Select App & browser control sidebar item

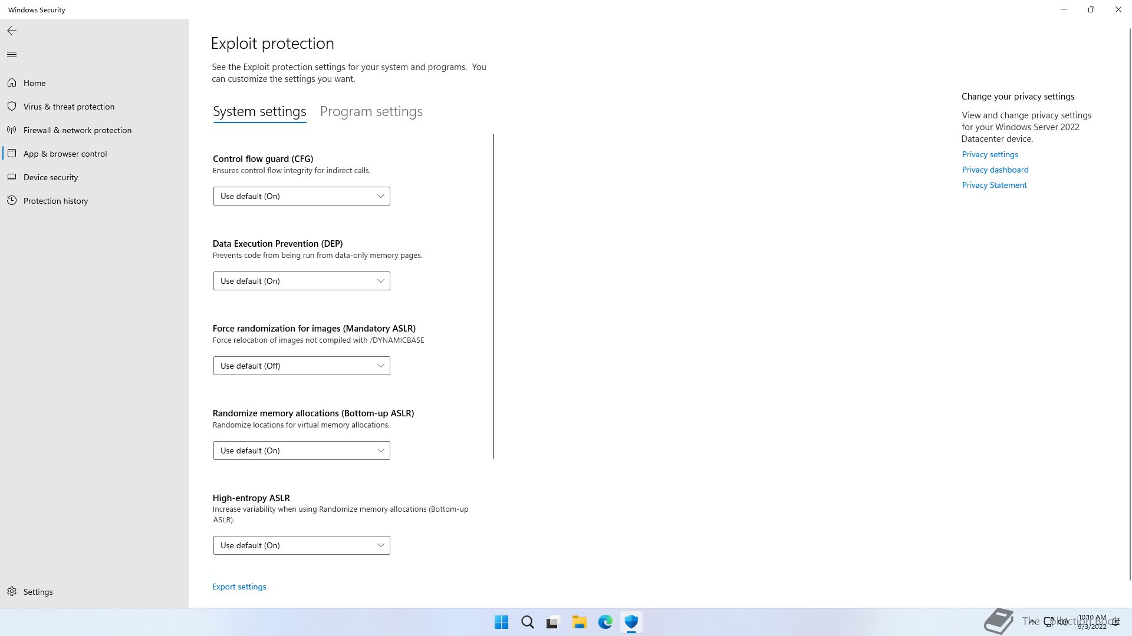65,154
